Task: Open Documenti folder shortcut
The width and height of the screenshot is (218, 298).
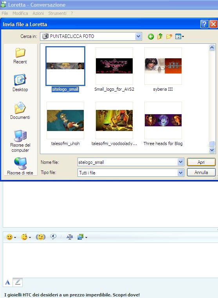Action: (20, 110)
